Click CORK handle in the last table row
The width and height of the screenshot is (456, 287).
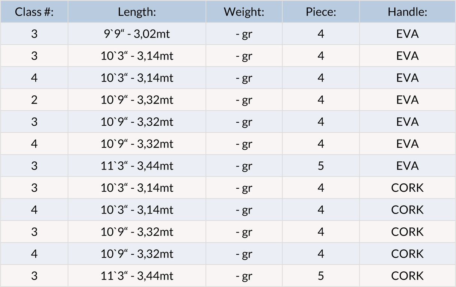click(x=407, y=276)
